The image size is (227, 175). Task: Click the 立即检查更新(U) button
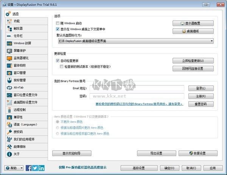point(193,61)
